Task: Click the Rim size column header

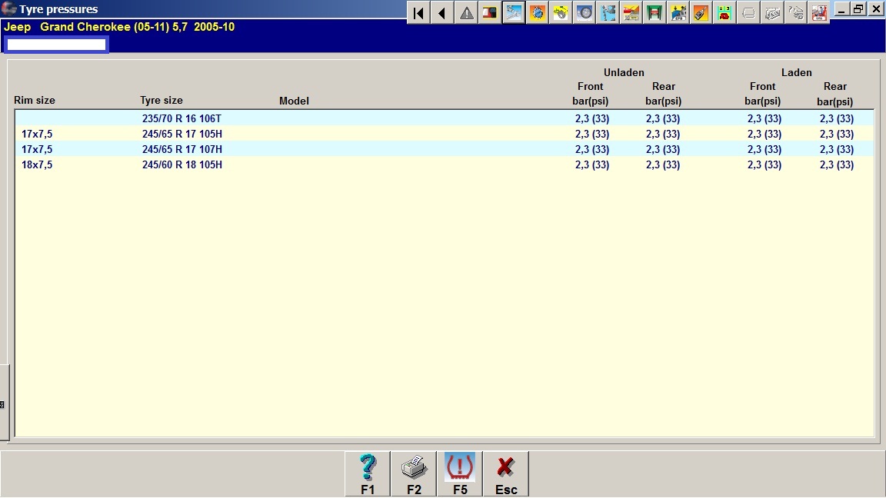Action: (x=35, y=101)
